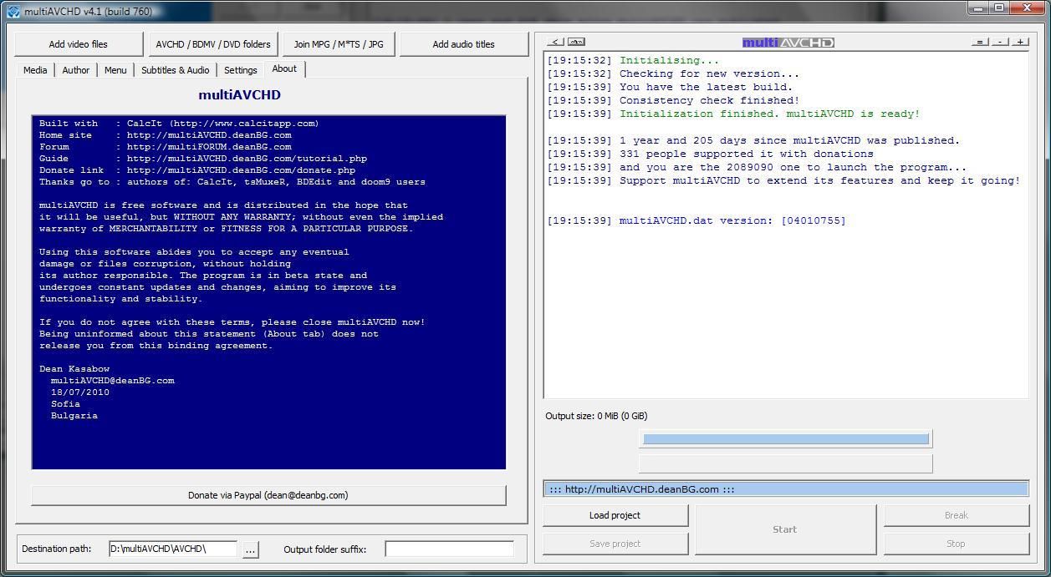This screenshot has width=1051, height=577.
Task: Click AVCHD / BDMV / DVD folders button
Action: 213,44
